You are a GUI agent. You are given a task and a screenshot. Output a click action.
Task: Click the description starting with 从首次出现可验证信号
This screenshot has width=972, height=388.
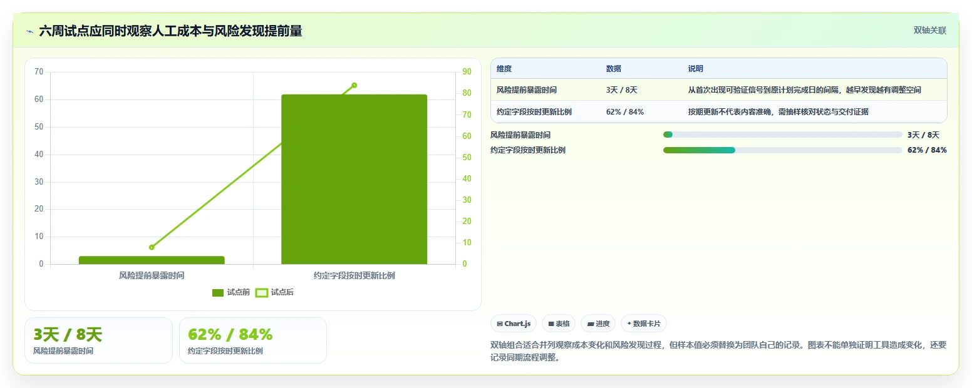point(805,90)
